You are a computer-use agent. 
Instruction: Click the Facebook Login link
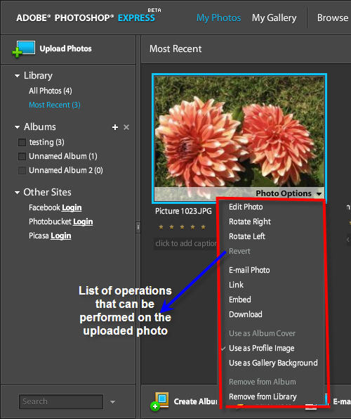pyautogui.click(x=72, y=207)
